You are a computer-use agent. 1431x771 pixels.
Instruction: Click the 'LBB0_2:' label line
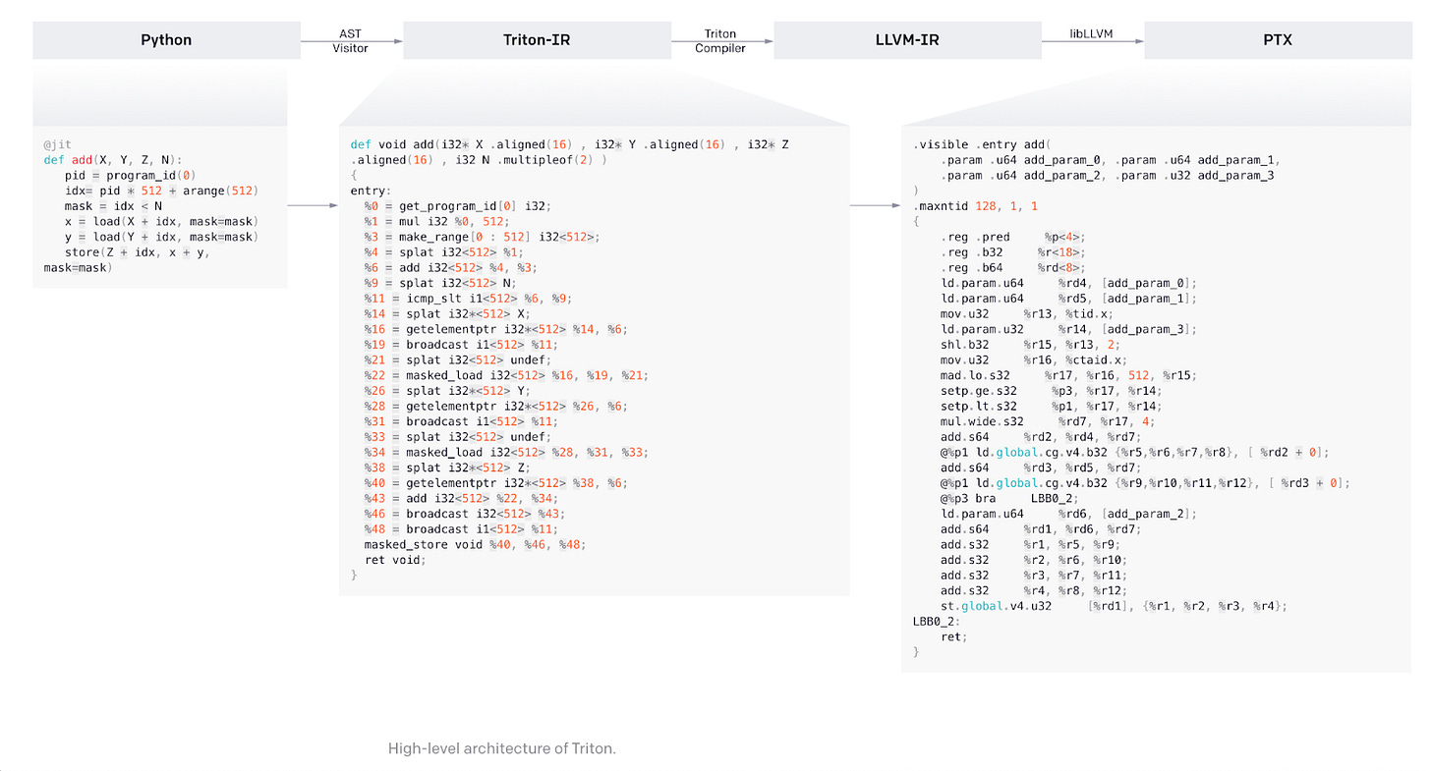point(937,622)
